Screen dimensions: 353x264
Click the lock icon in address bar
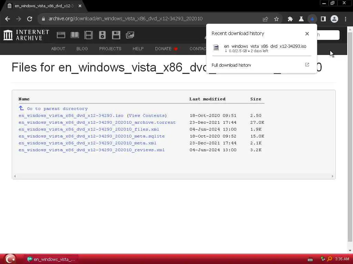point(43,19)
